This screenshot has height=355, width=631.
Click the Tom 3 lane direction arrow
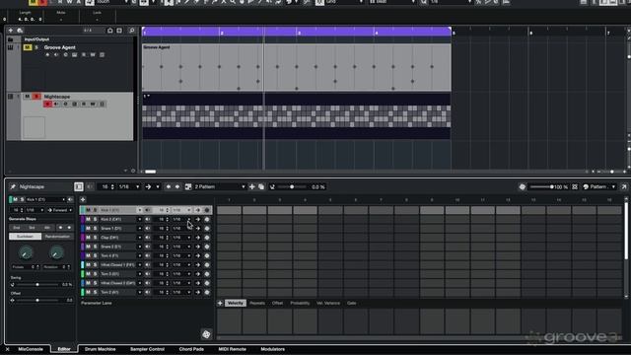coord(197,274)
